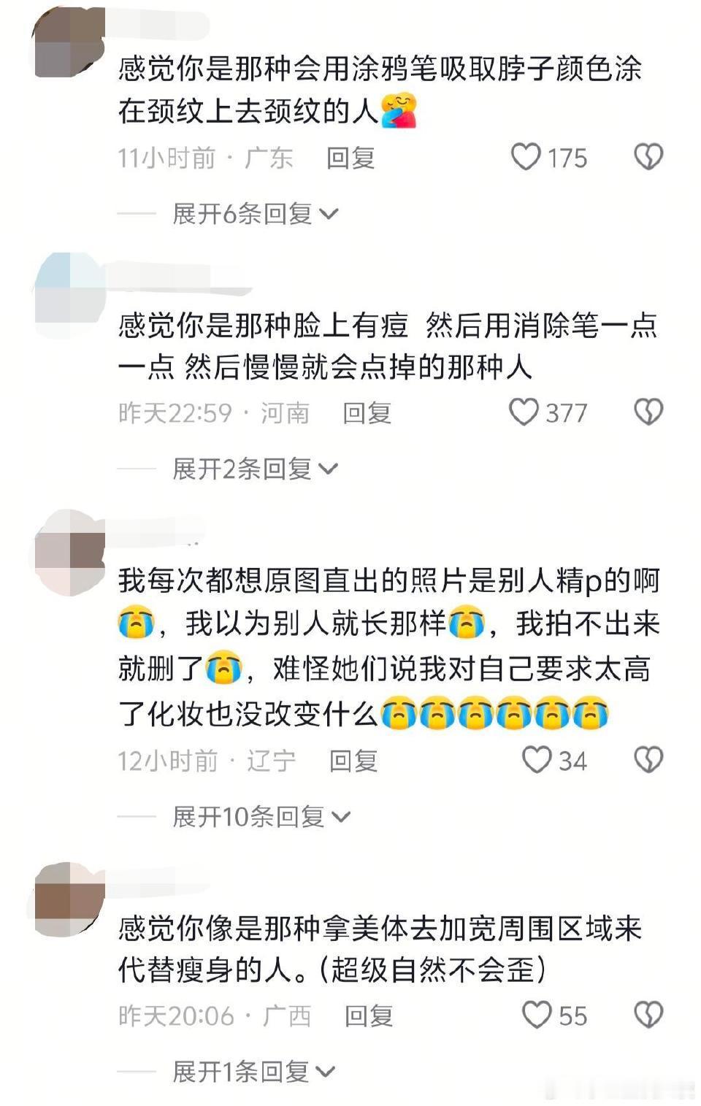
Task: Expand 展开2条回复 replies
Action: [x=255, y=468]
